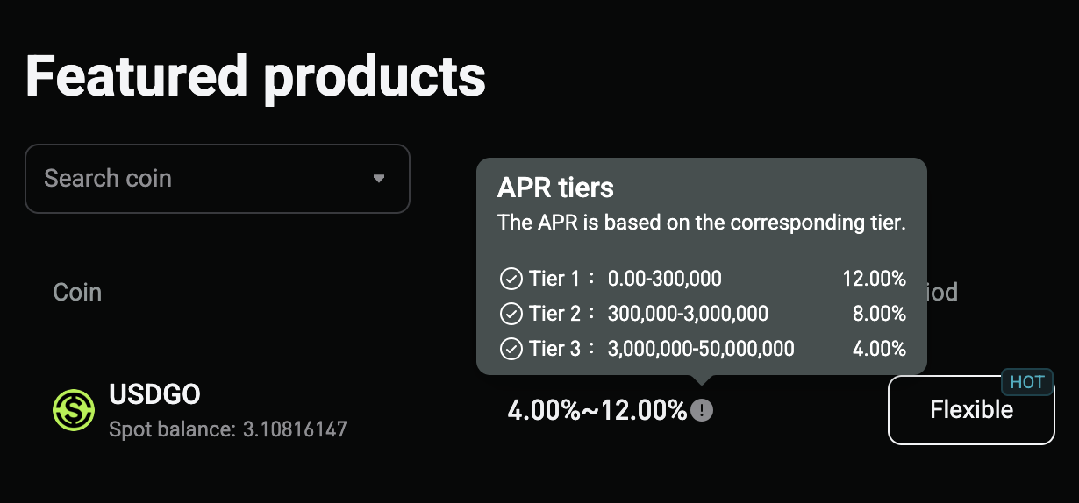
Task: Click the USDGO coin logo icon
Action: tap(74, 410)
